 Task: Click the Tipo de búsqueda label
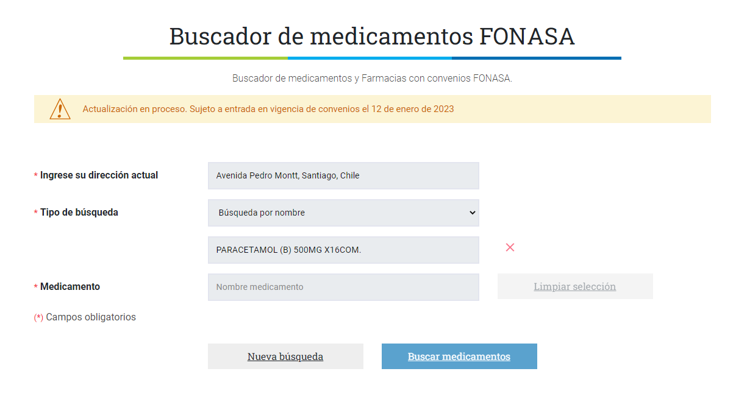[x=79, y=213]
